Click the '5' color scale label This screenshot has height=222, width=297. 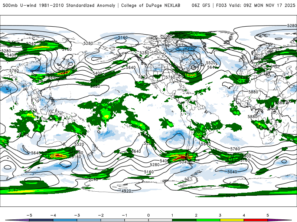pos(268,215)
